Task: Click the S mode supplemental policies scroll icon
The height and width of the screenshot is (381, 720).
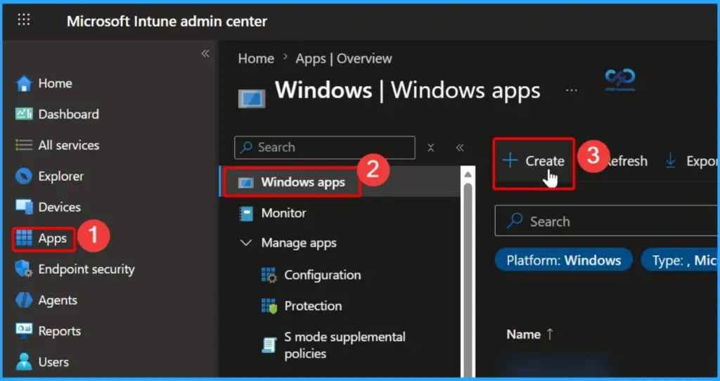Action: coord(269,345)
